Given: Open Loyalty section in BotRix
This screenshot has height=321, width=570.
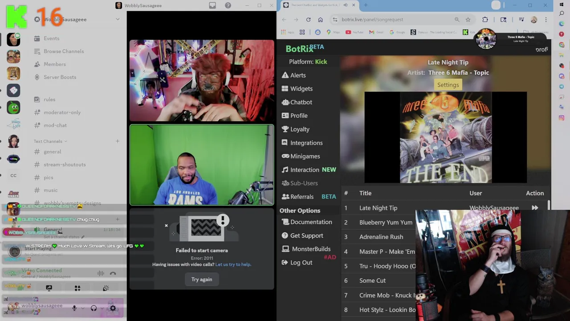Looking at the screenshot, I should 295,129.
